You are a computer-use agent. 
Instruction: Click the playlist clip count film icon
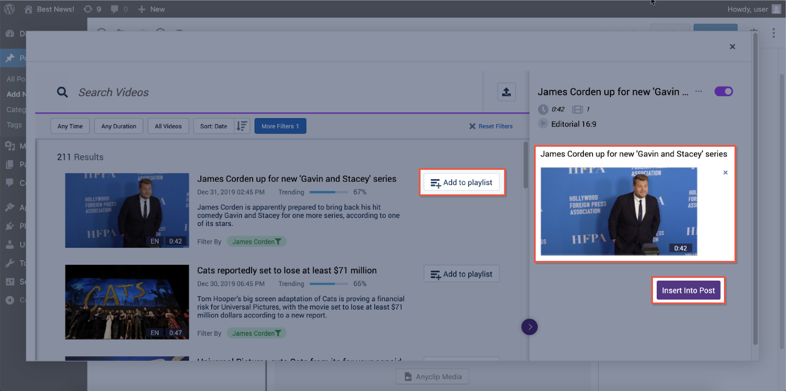(577, 109)
